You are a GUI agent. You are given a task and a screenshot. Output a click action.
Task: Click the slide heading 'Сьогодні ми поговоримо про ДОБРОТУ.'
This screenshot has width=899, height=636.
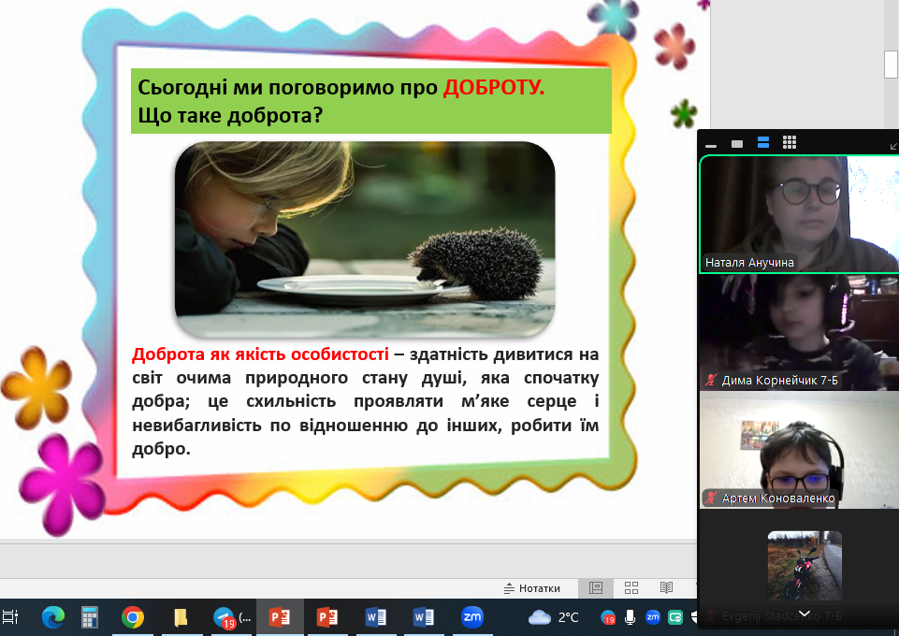(x=341, y=88)
